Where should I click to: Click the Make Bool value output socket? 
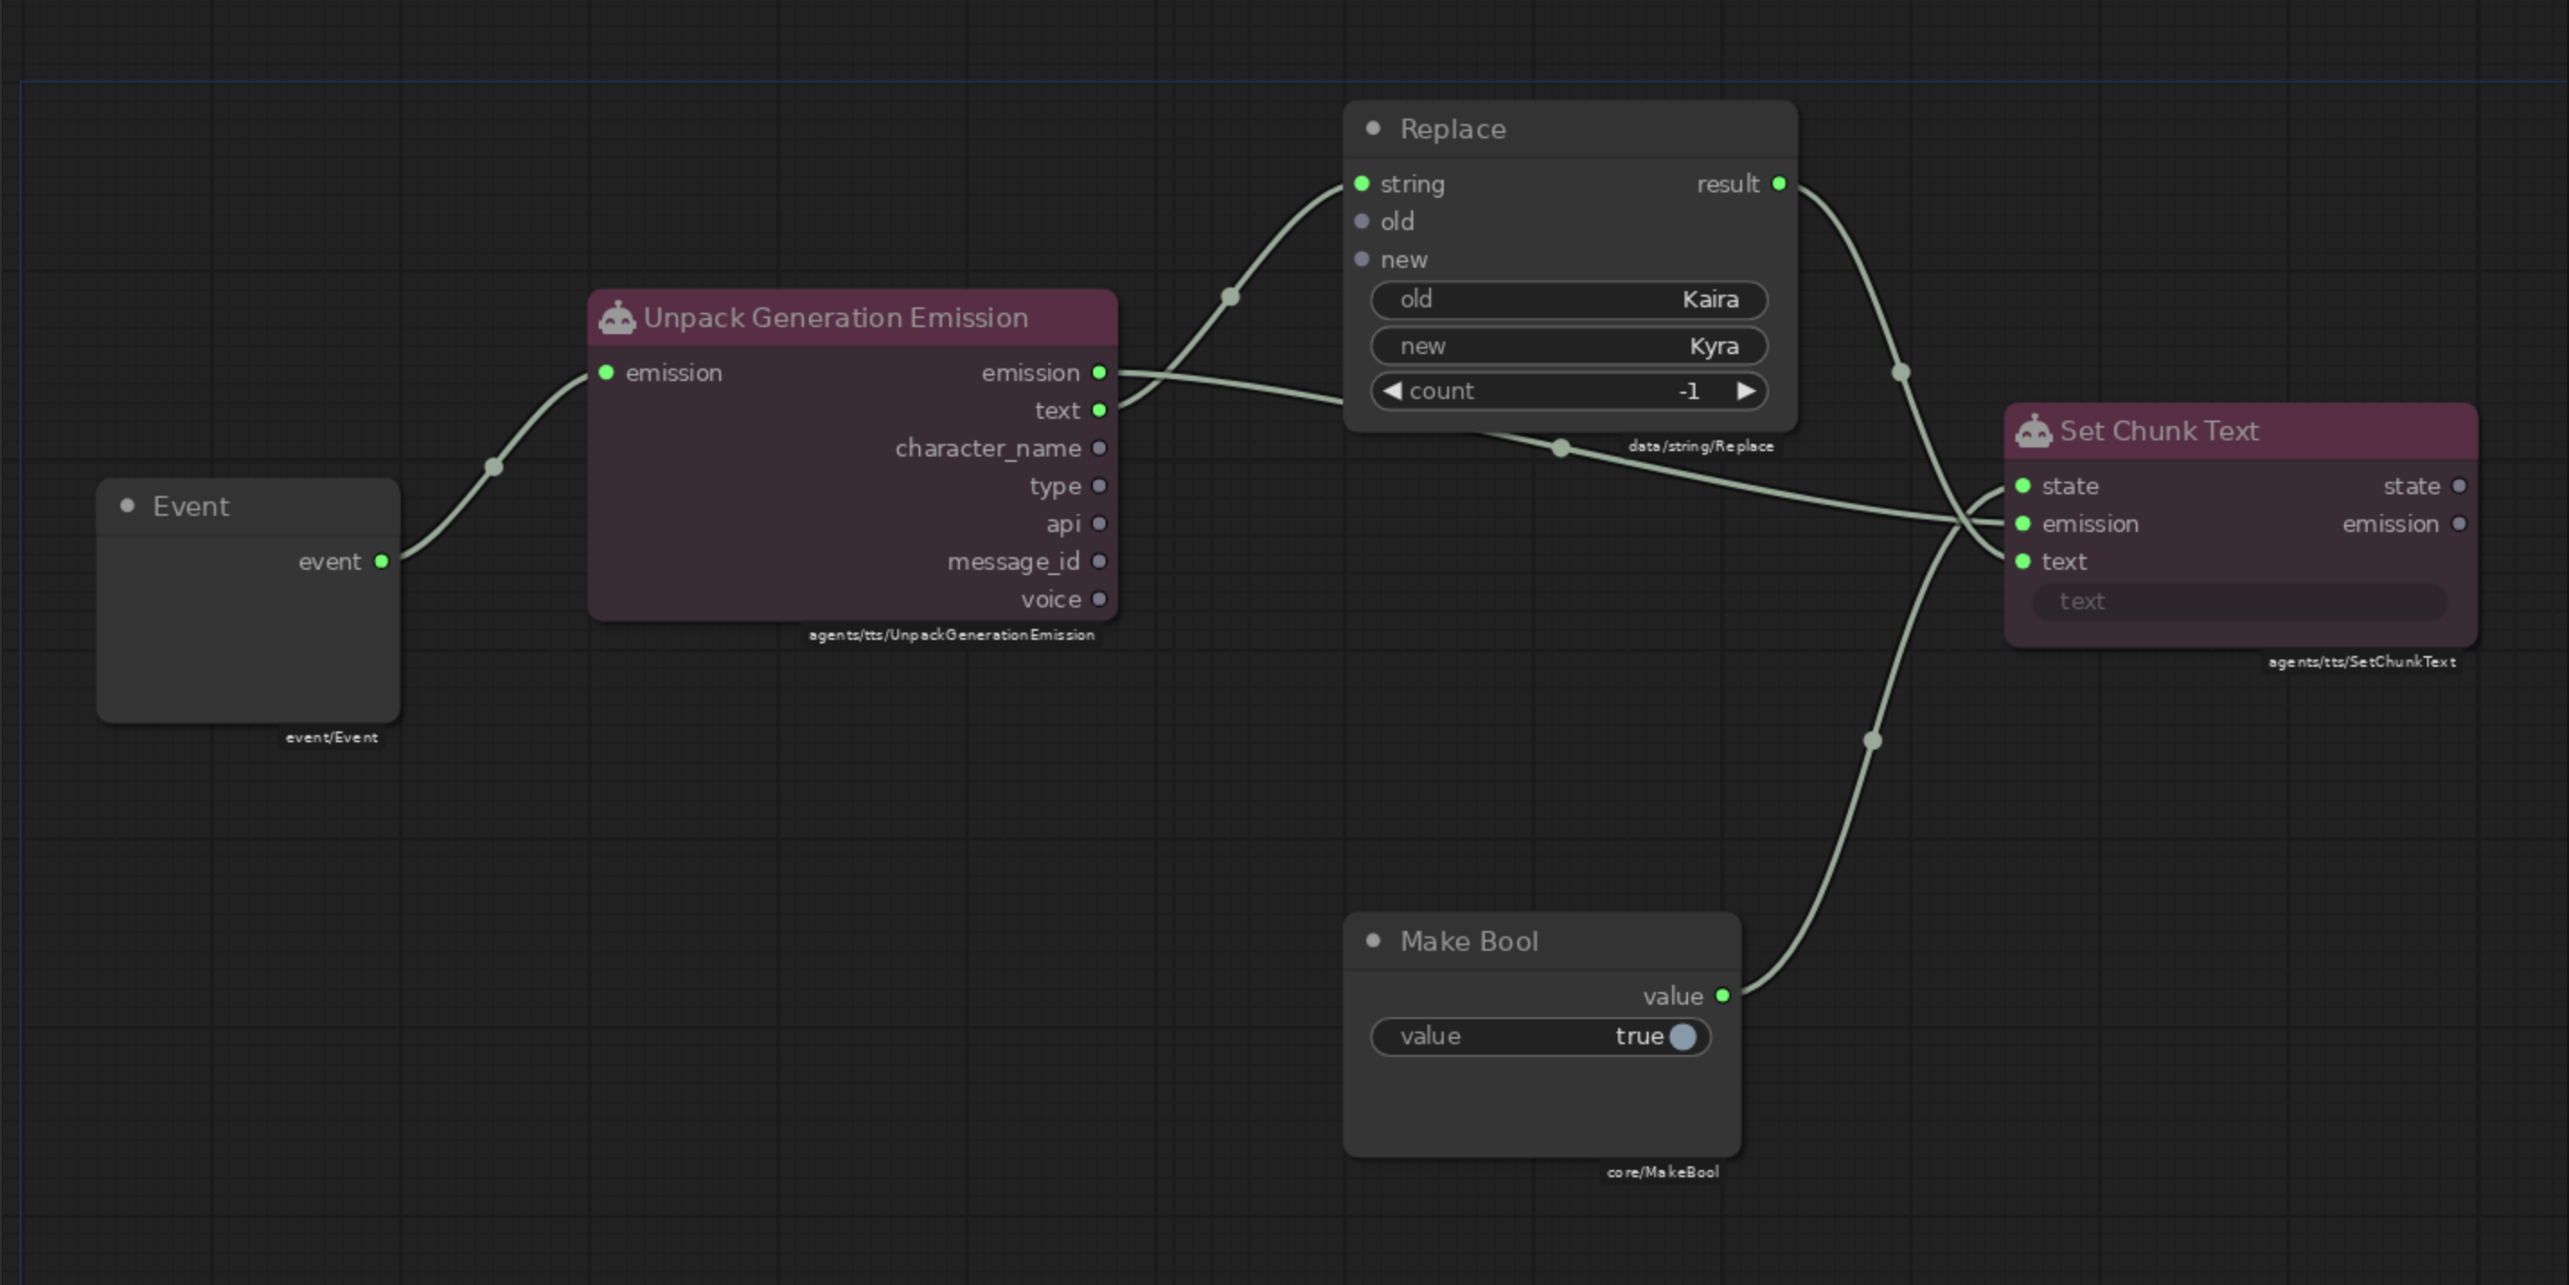pos(1722,996)
